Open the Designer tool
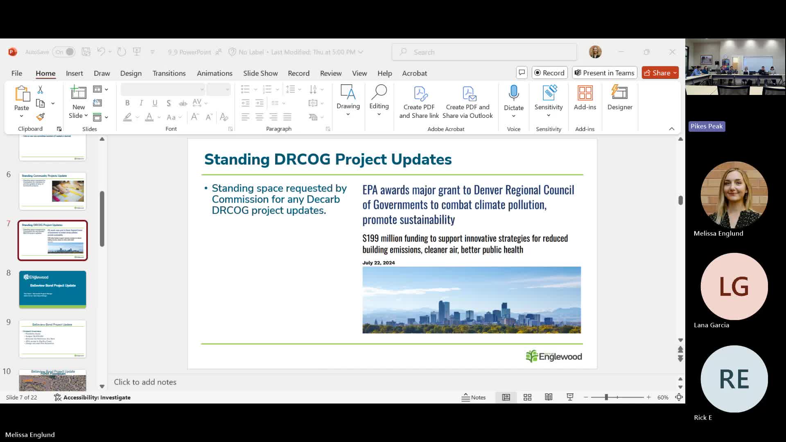The image size is (786, 442). coord(619,98)
